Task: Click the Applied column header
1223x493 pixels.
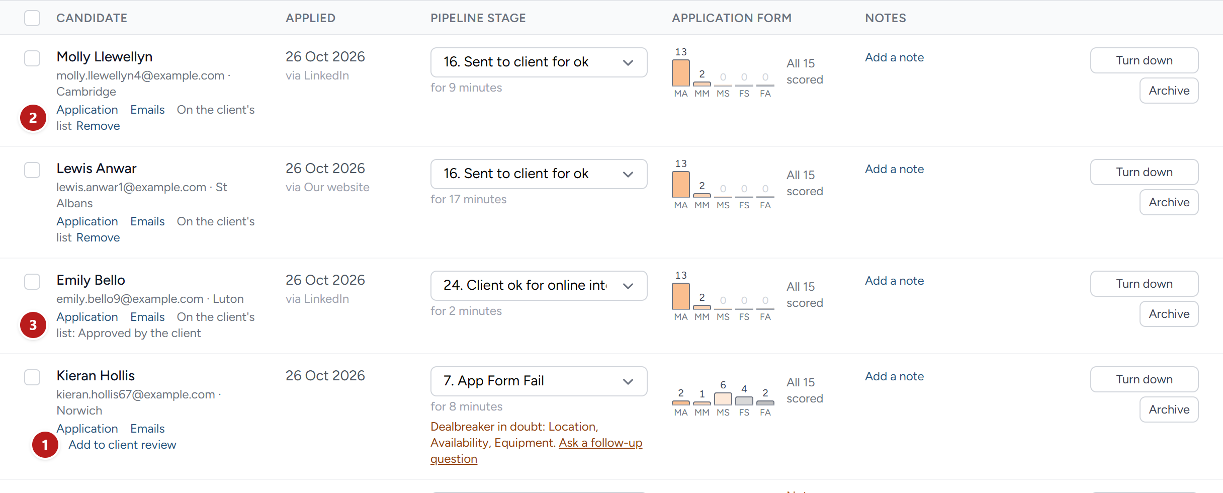Action: coord(310,18)
